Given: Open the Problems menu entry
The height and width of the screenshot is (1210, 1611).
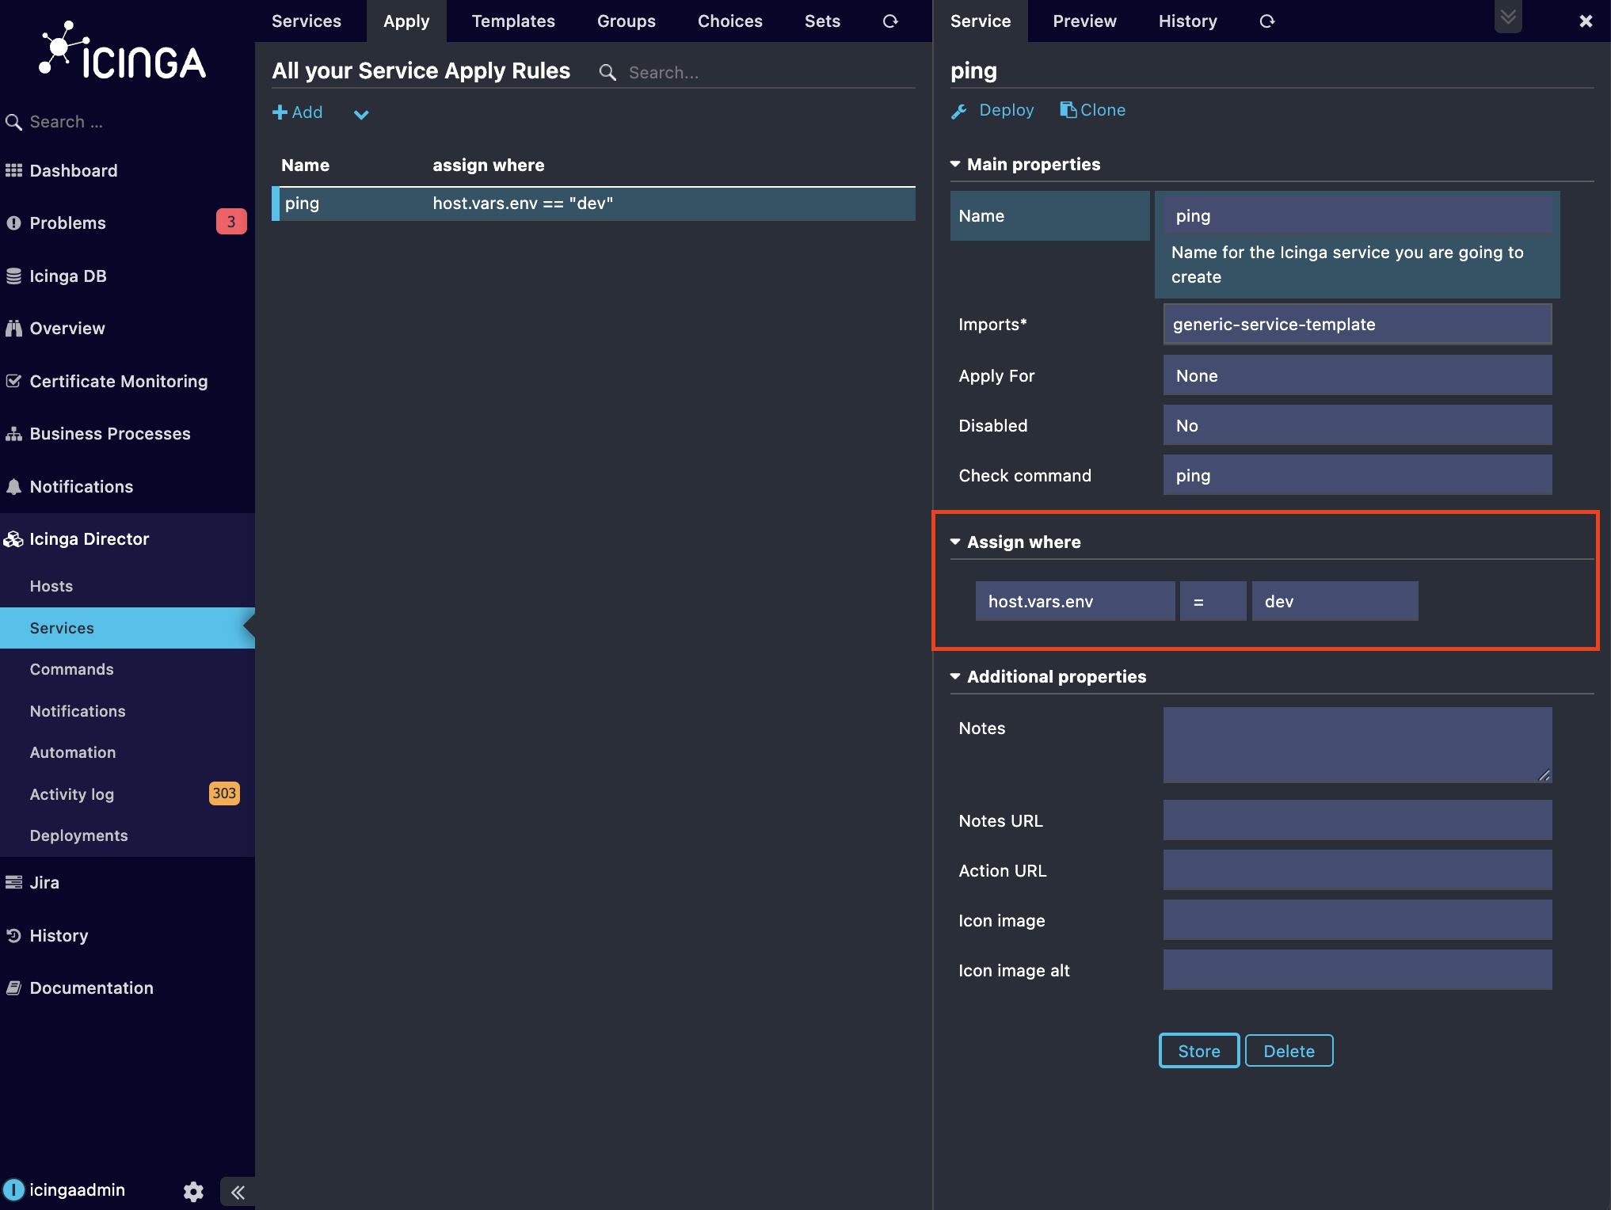Looking at the screenshot, I should point(67,223).
